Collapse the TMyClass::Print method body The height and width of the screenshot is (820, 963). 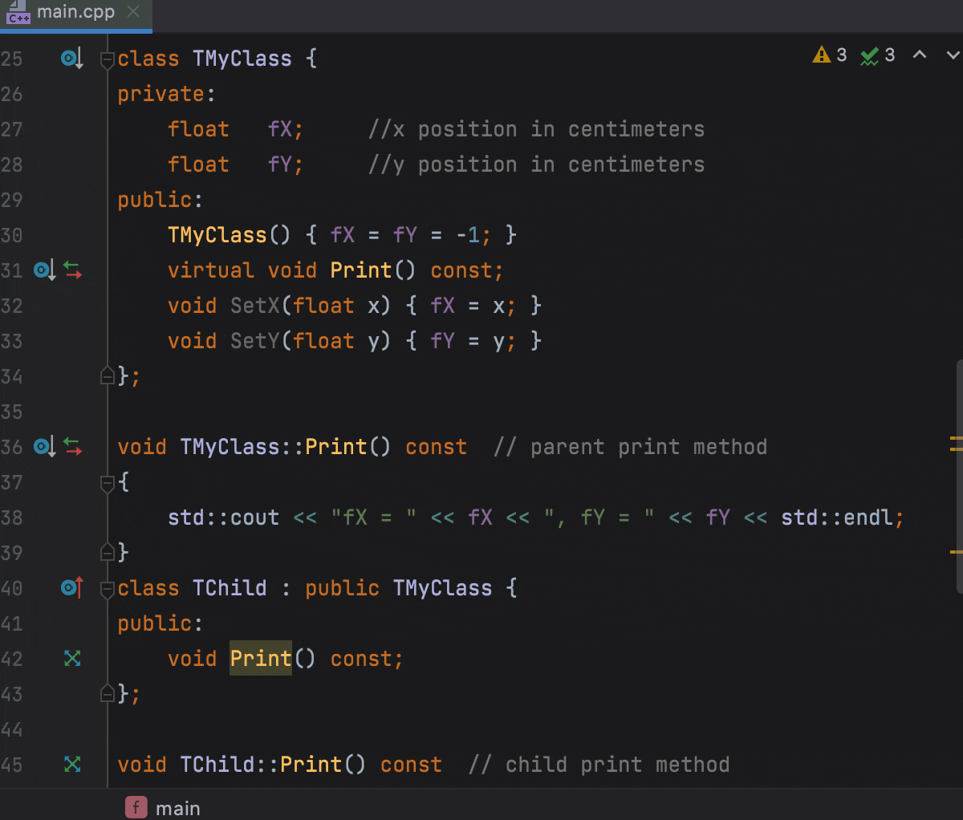(107, 482)
